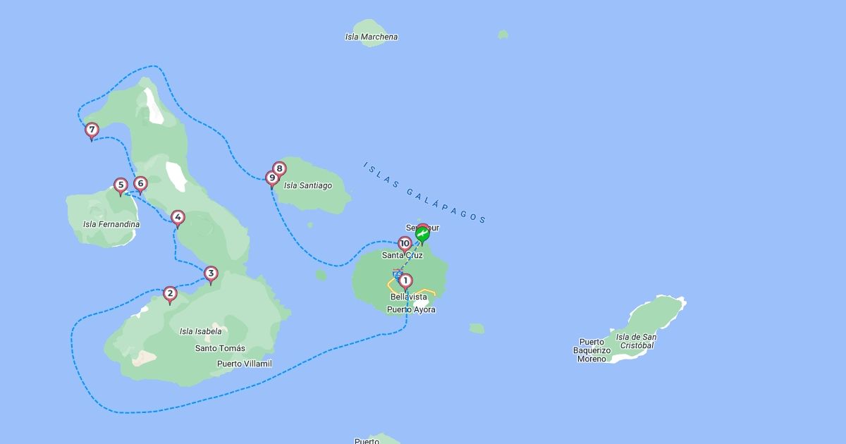Select the Santo Tomás place label
Viewport: 846px width, 444px height.
221,348
